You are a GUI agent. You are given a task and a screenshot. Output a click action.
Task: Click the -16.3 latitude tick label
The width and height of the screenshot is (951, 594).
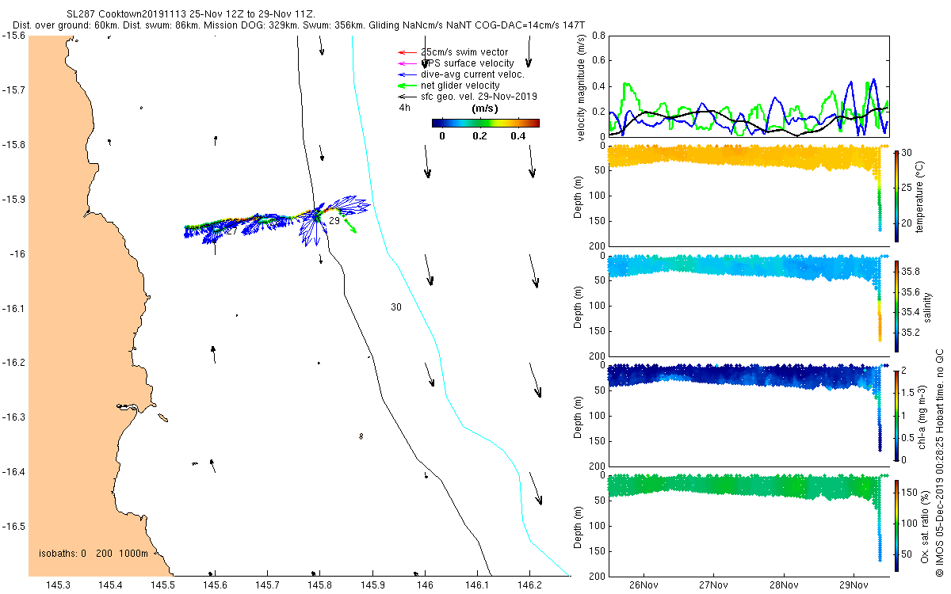[x=13, y=417]
